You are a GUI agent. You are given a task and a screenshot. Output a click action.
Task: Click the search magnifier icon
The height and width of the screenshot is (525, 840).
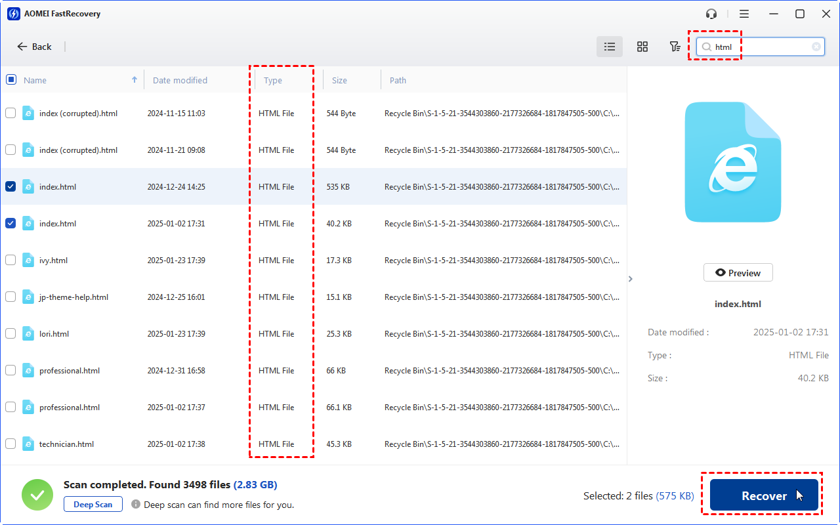(x=707, y=47)
